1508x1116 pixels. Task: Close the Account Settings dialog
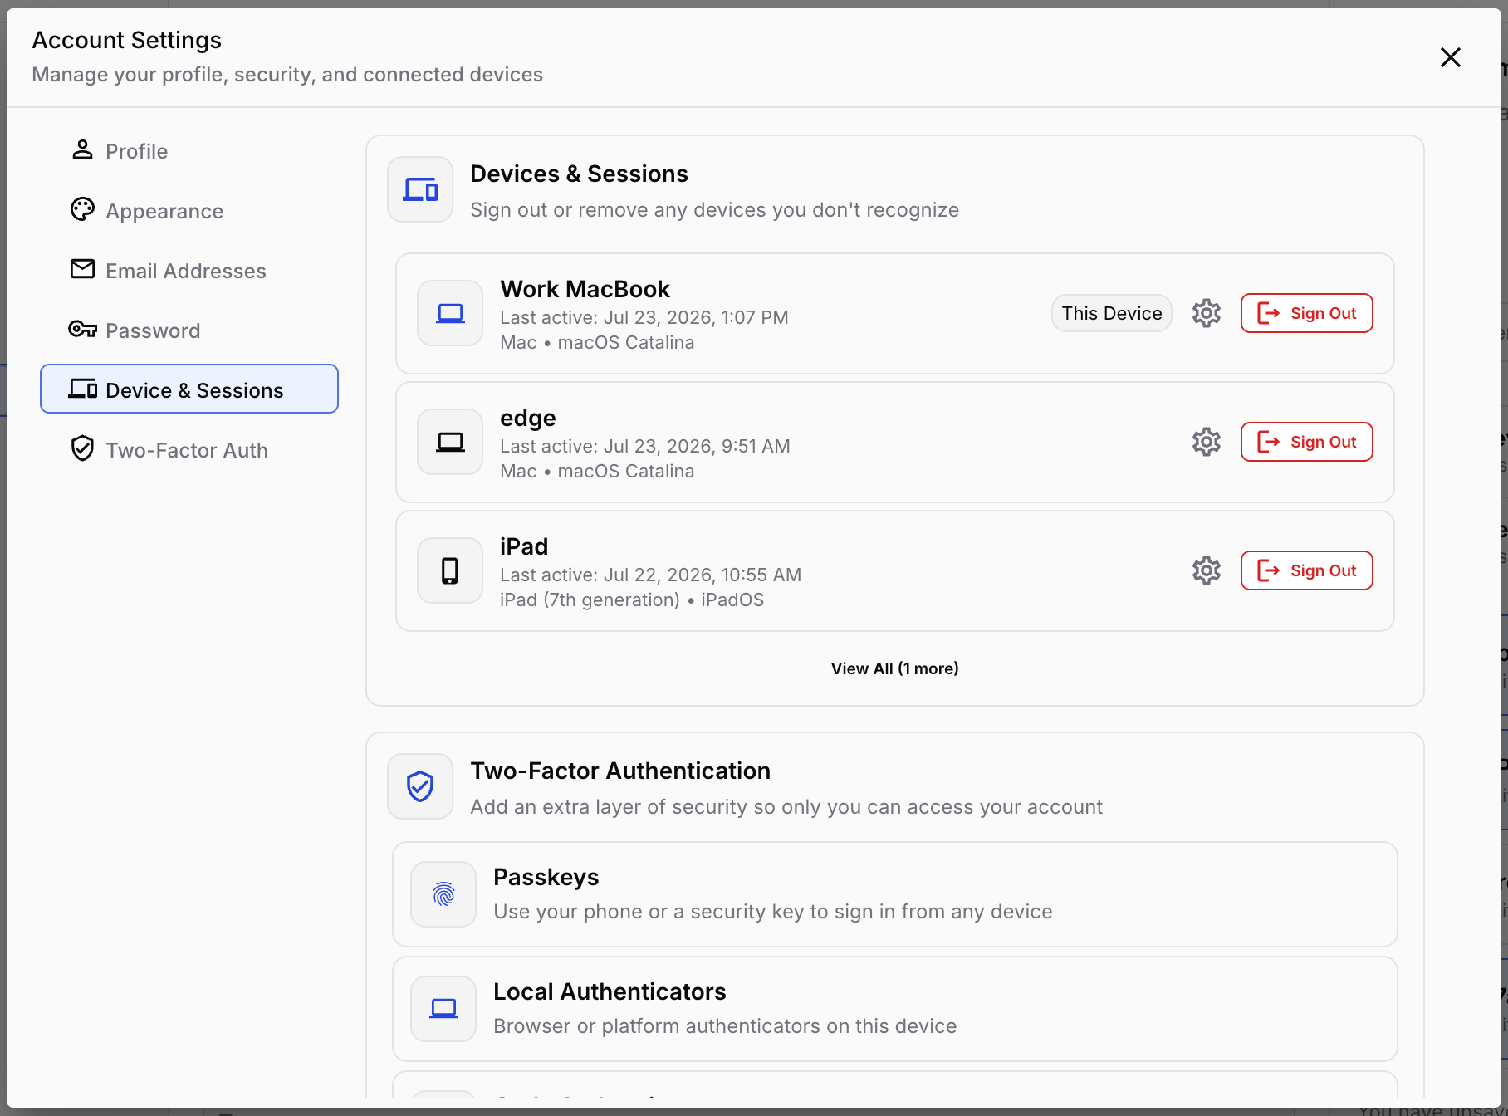1450,57
